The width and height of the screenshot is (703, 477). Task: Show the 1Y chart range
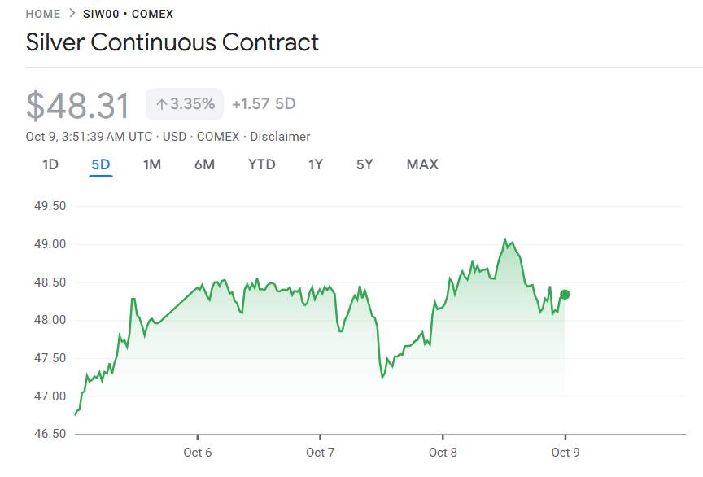(316, 164)
